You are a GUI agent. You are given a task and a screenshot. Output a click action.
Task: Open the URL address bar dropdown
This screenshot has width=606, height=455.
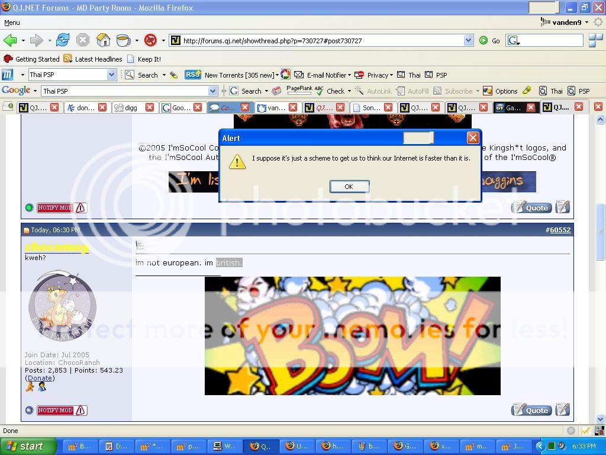click(468, 40)
